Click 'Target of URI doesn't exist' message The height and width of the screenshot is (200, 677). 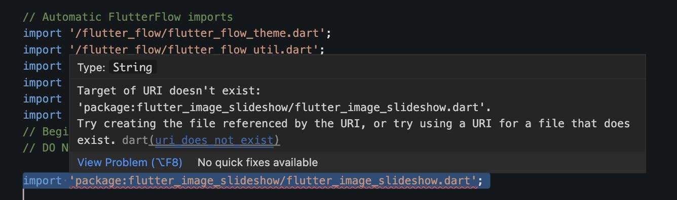click(168, 91)
